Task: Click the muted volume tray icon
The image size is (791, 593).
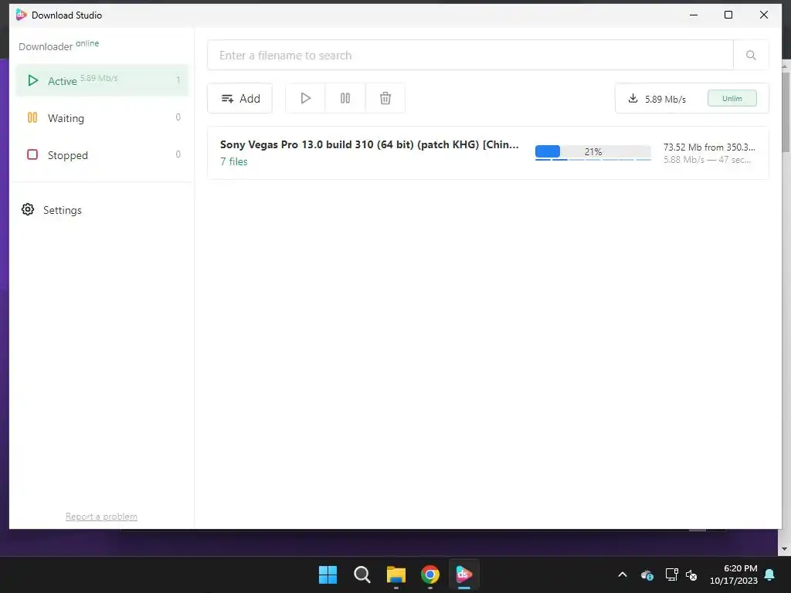Action: point(691,574)
